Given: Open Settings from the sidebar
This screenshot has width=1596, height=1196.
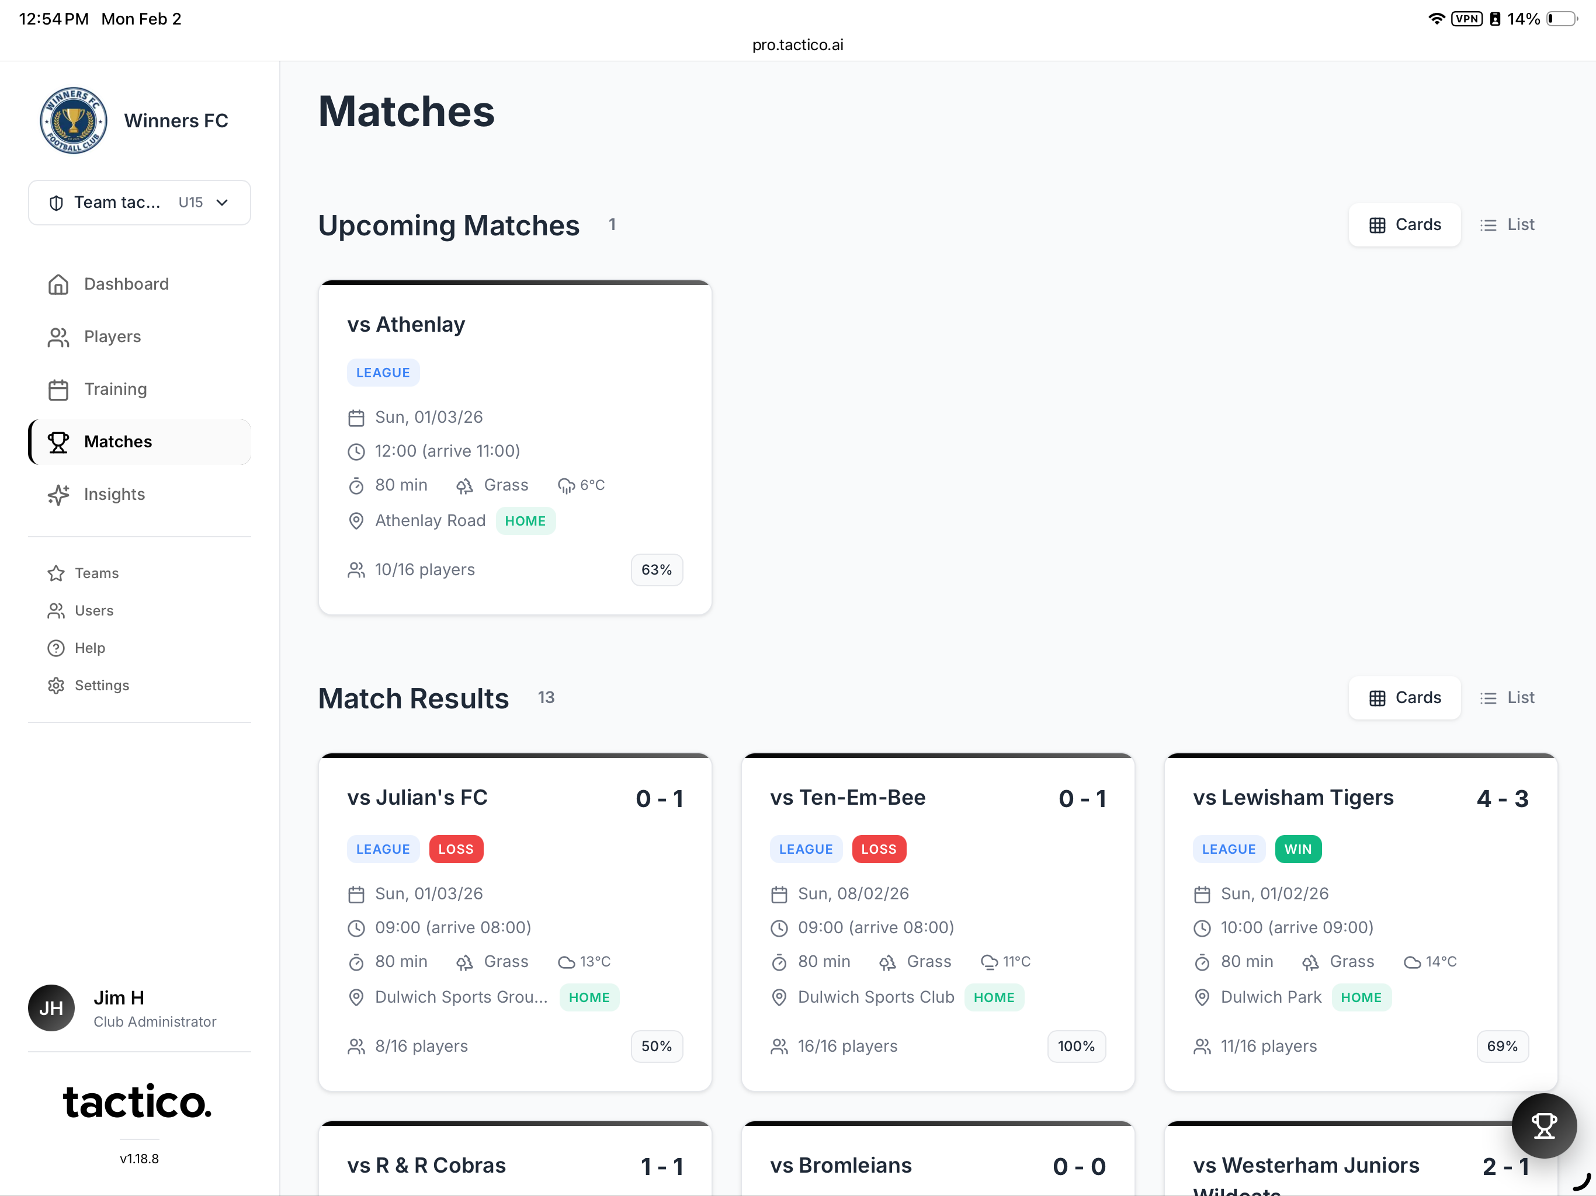Looking at the screenshot, I should tap(102, 685).
